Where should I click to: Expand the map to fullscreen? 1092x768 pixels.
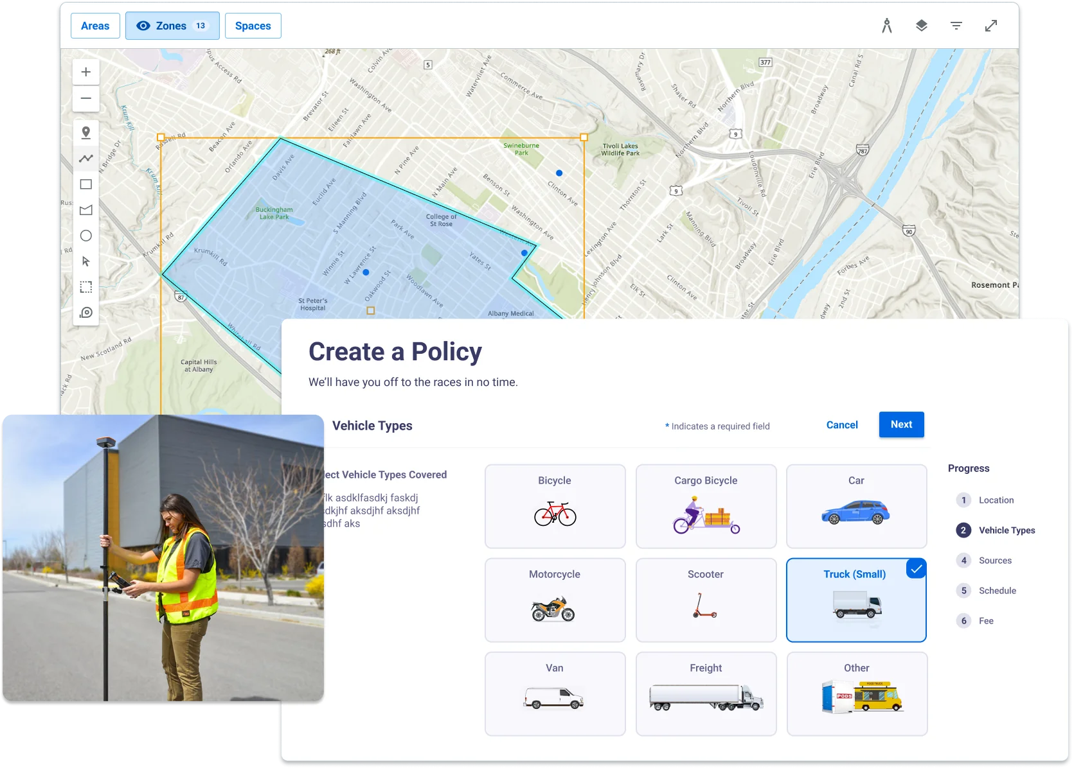(x=990, y=26)
